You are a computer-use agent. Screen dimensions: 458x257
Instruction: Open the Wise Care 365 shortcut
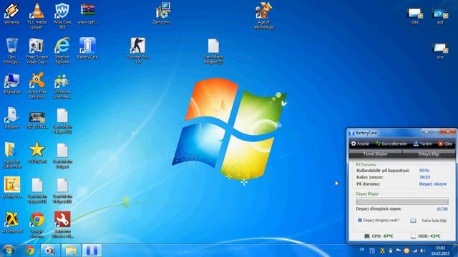click(x=62, y=16)
